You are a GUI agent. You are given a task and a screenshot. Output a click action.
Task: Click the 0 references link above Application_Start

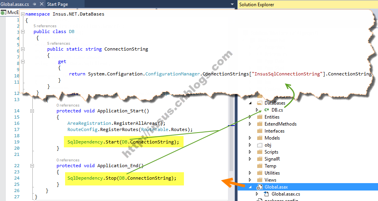(68, 105)
